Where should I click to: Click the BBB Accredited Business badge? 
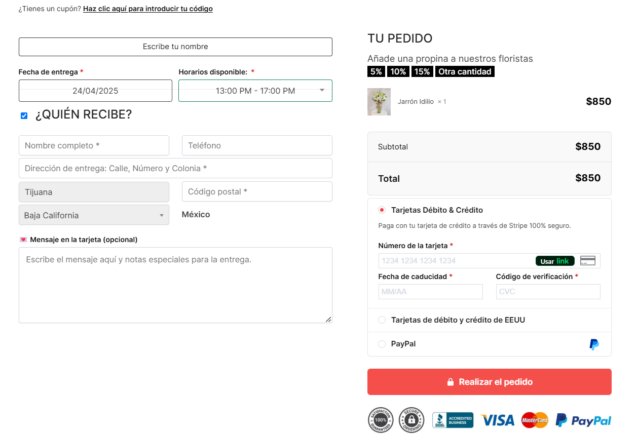click(x=453, y=420)
